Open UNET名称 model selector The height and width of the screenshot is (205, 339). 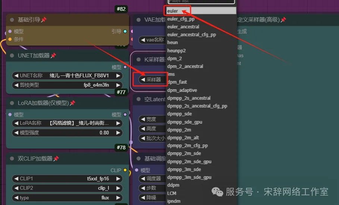[67, 75]
